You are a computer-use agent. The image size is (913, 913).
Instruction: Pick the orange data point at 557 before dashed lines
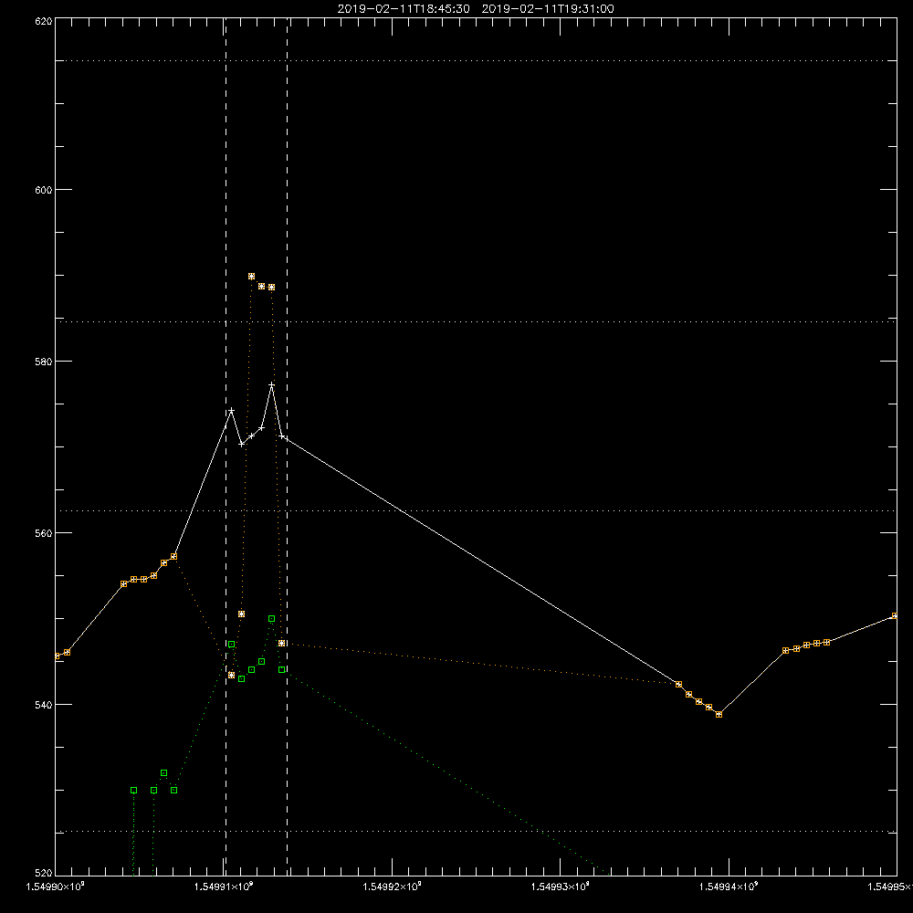173,557
